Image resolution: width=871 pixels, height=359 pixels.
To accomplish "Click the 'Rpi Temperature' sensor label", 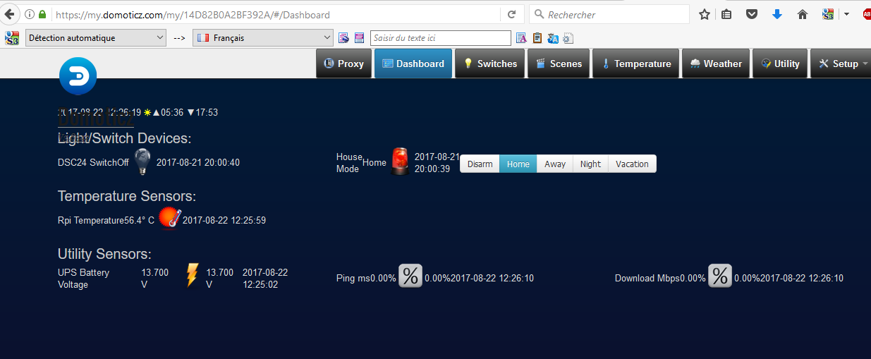I will pos(91,220).
